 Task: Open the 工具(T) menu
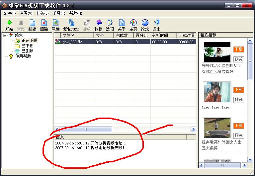coord(59,13)
